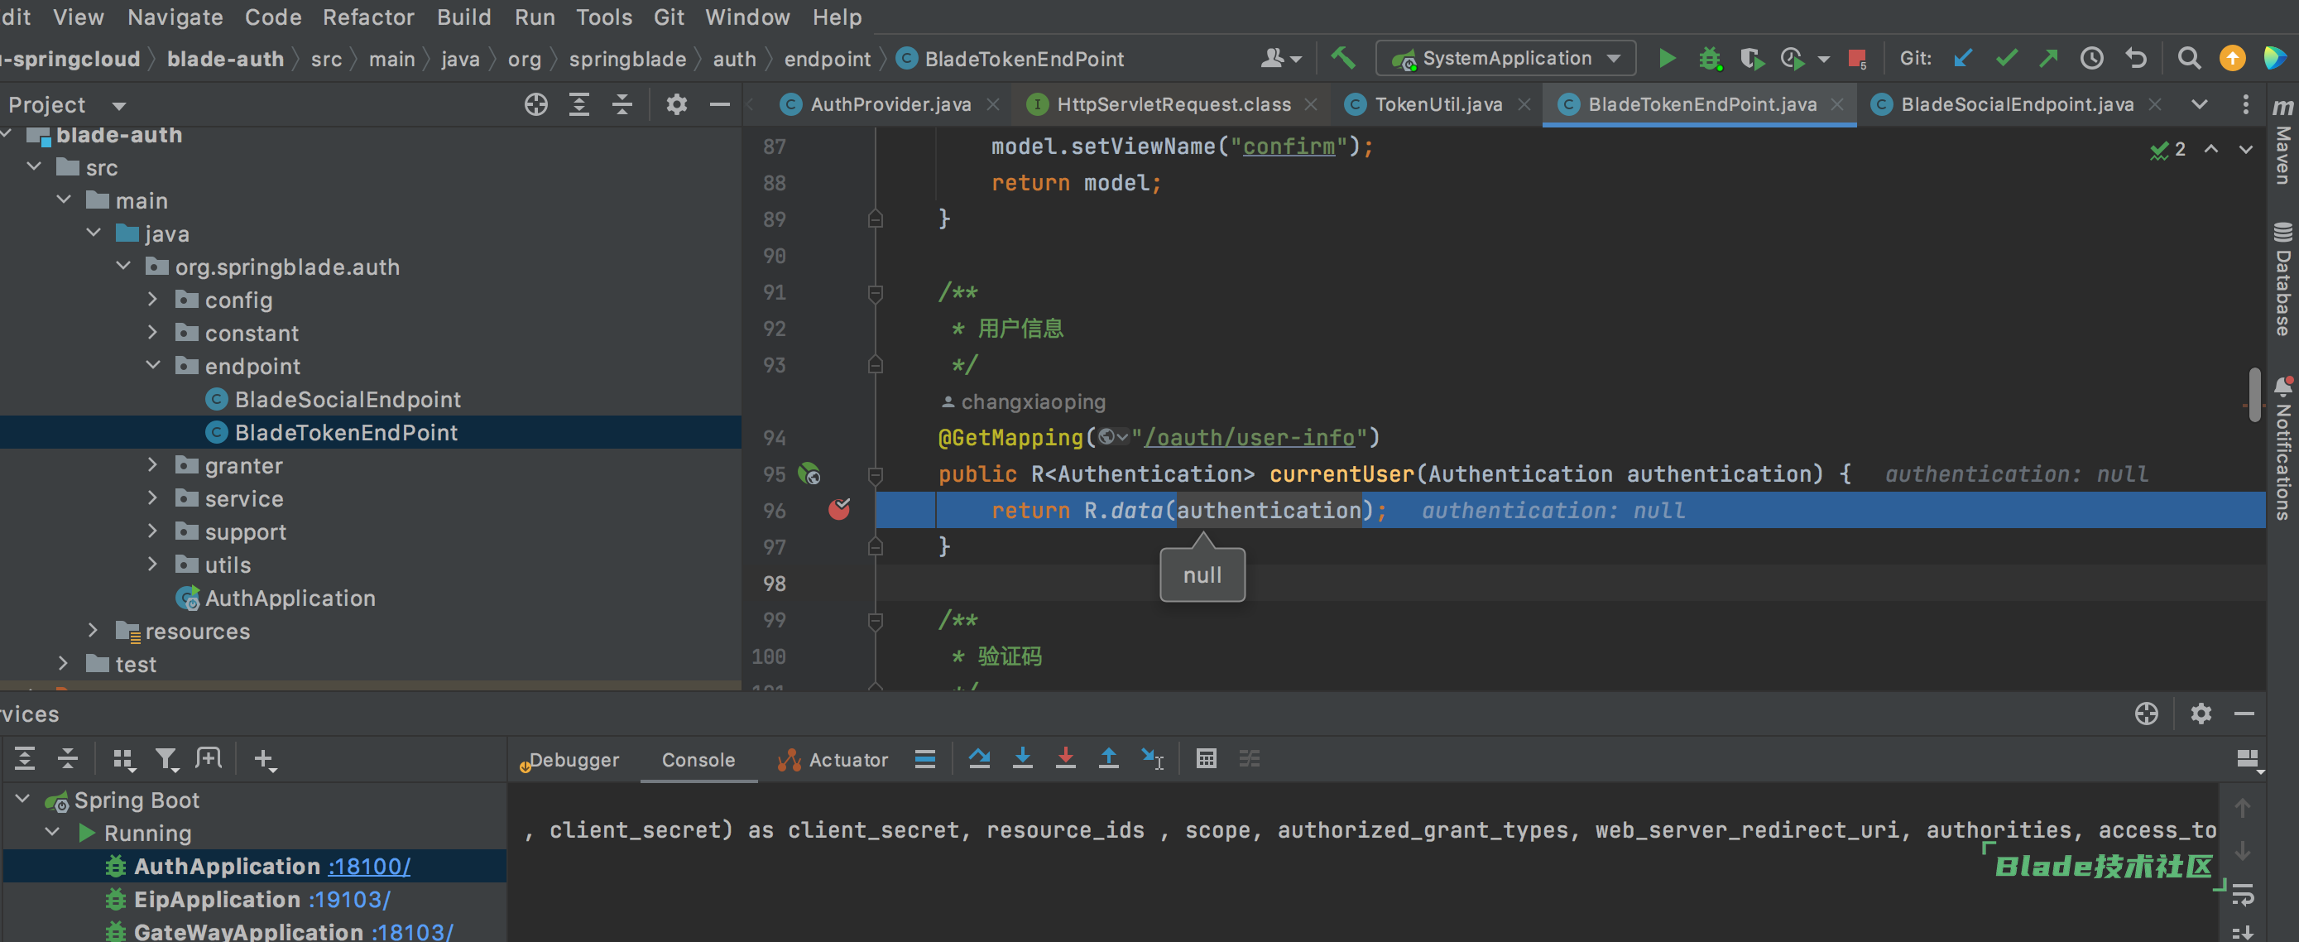Open EipApplication :19103/ link

(x=349, y=899)
